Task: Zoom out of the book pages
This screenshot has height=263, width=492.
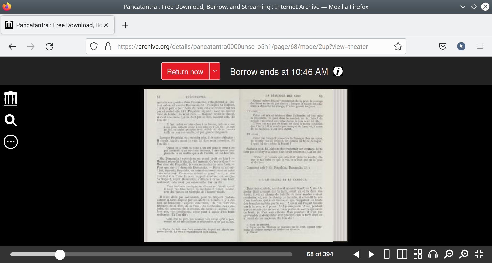Action: 448,254
